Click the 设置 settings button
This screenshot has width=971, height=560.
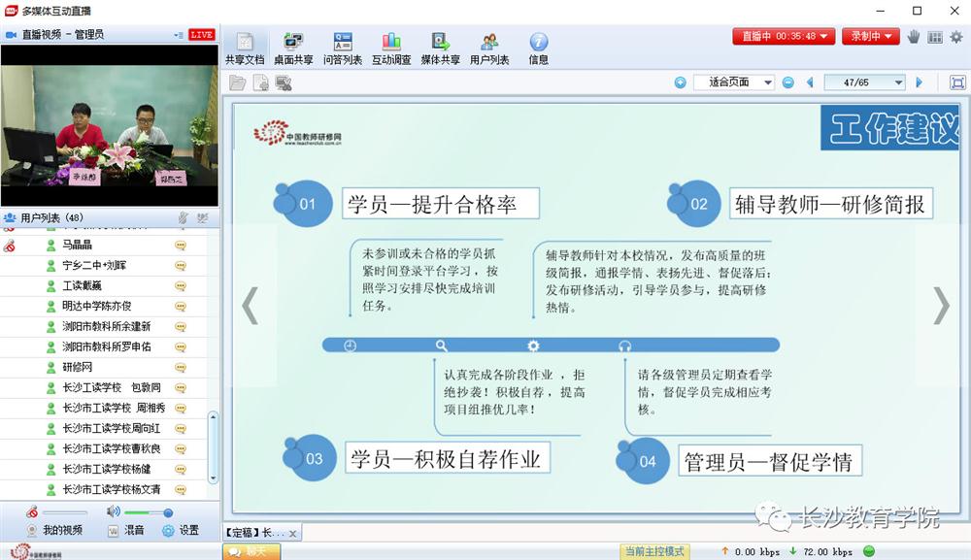(x=181, y=531)
